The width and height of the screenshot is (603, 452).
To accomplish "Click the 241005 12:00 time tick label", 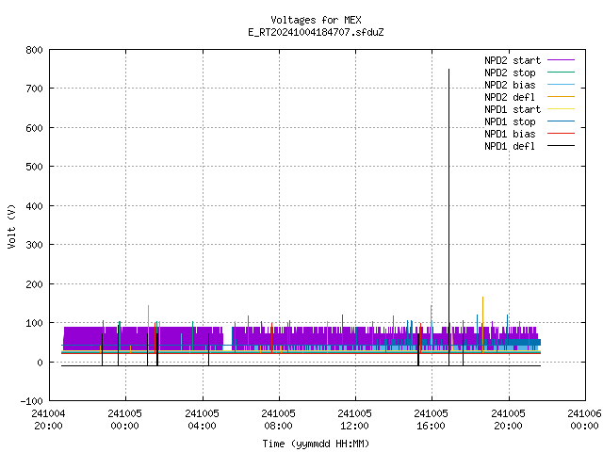I will pyautogui.click(x=354, y=420).
